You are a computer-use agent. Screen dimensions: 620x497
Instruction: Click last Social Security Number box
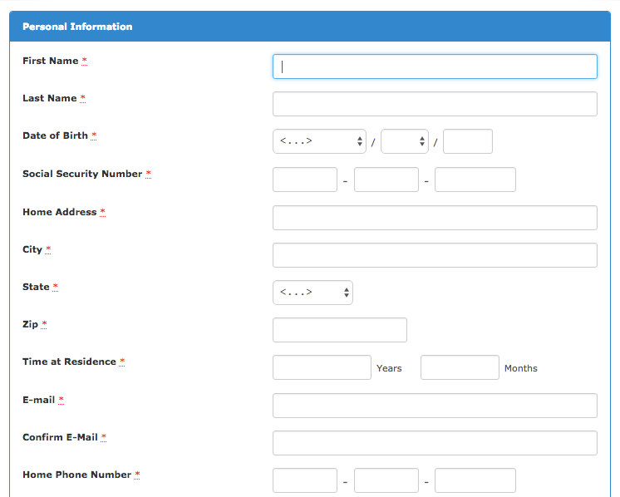pos(475,180)
